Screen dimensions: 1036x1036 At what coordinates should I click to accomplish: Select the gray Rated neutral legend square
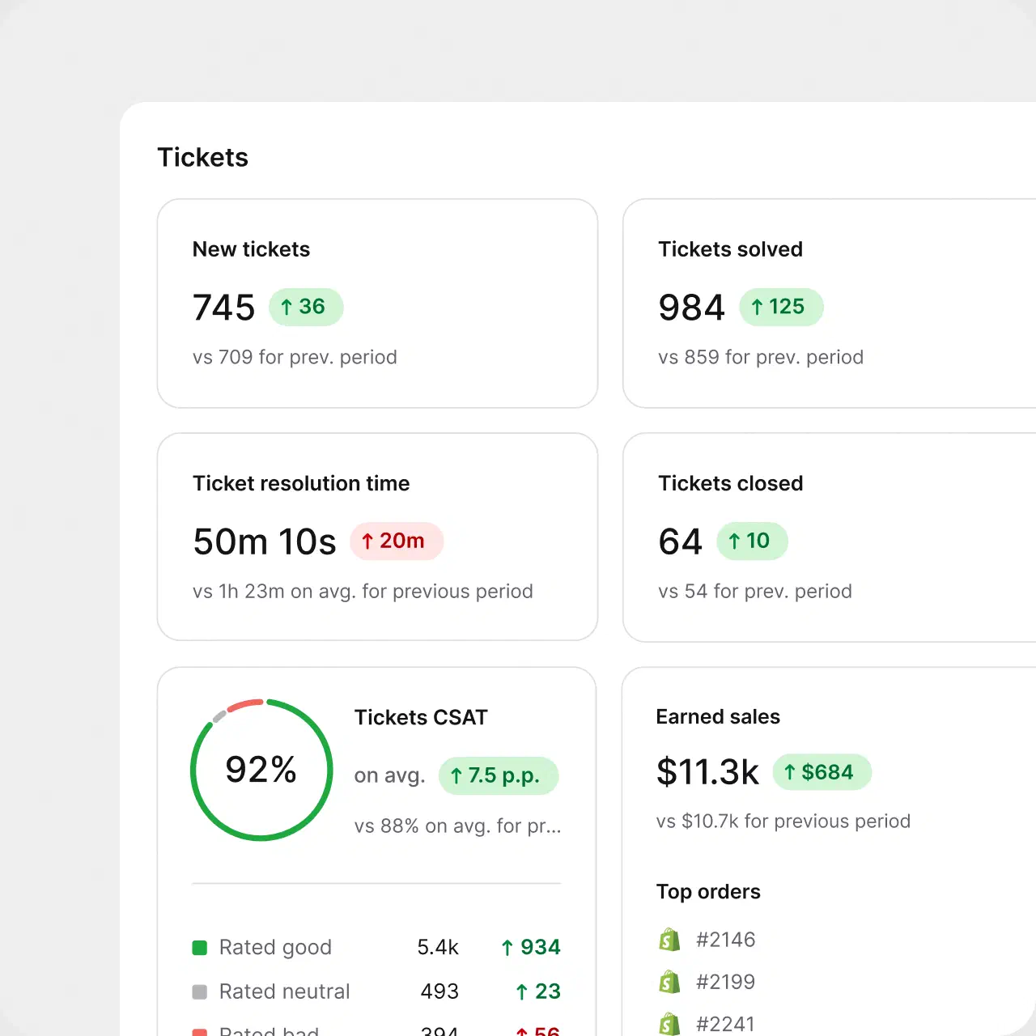coord(199,991)
